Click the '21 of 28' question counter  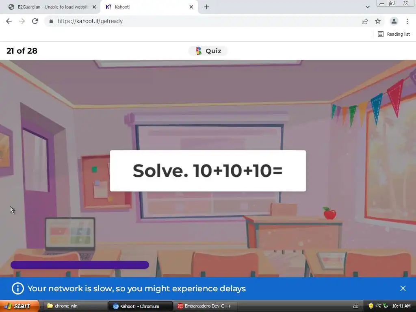(x=22, y=51)
